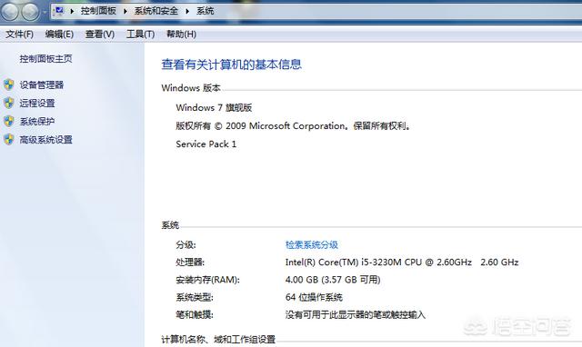Image resolution: width=582 pixels, height=347 pixels.
Task: Click the 没有可用于此显示器的笔或触控输入 text
Action: 356,315
